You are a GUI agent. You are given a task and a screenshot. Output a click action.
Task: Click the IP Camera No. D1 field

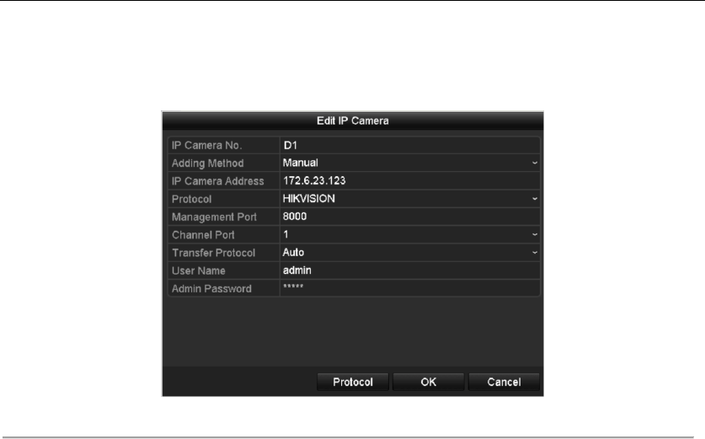coord(409,145)
